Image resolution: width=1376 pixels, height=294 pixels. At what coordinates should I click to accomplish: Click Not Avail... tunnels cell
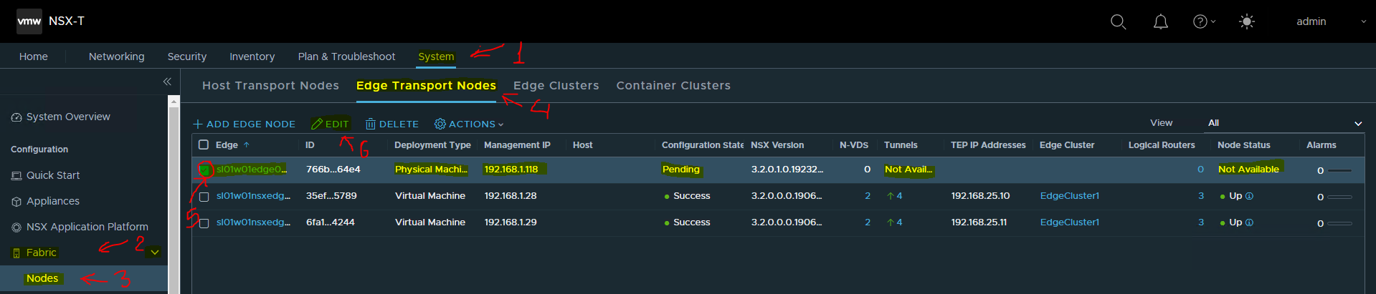(x=908, y=170)
